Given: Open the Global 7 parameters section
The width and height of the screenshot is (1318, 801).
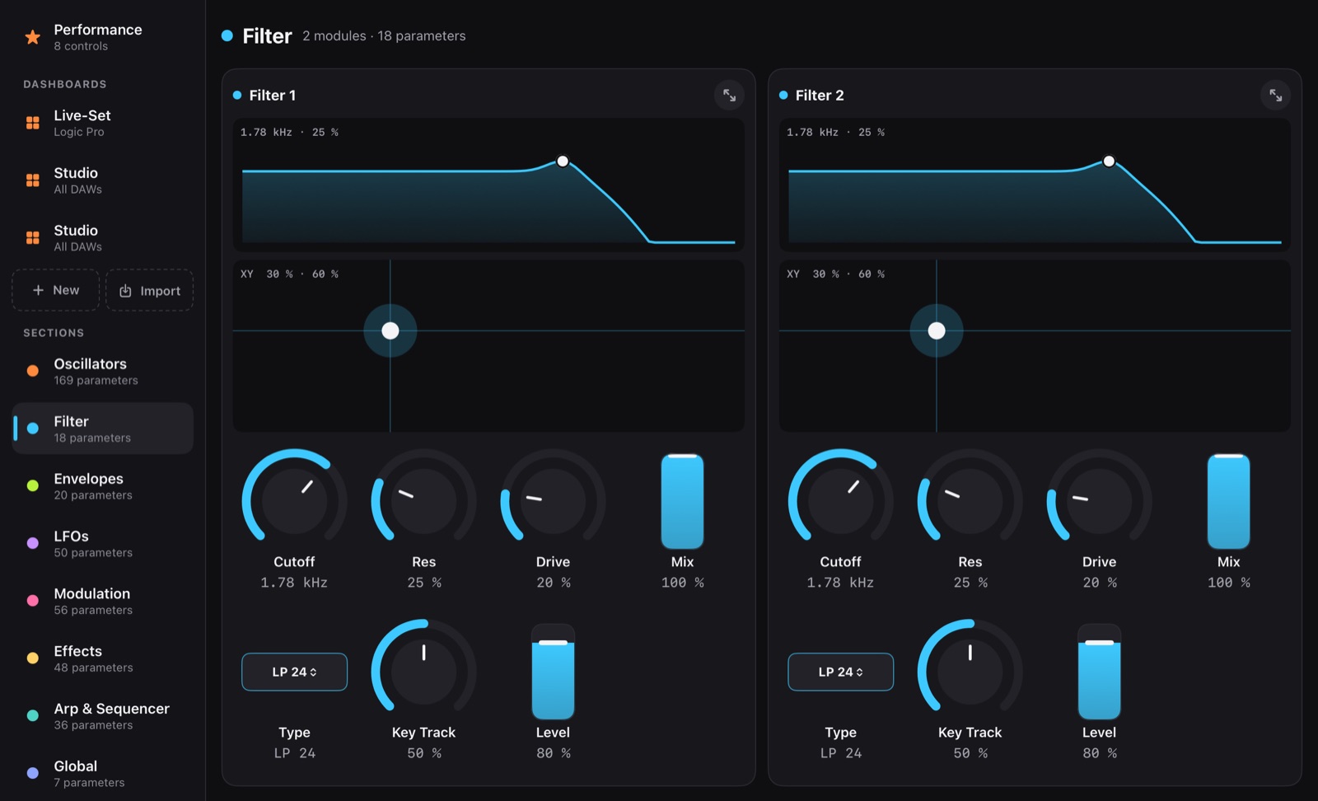Looking at the screenshot, I should coord(103,773).
